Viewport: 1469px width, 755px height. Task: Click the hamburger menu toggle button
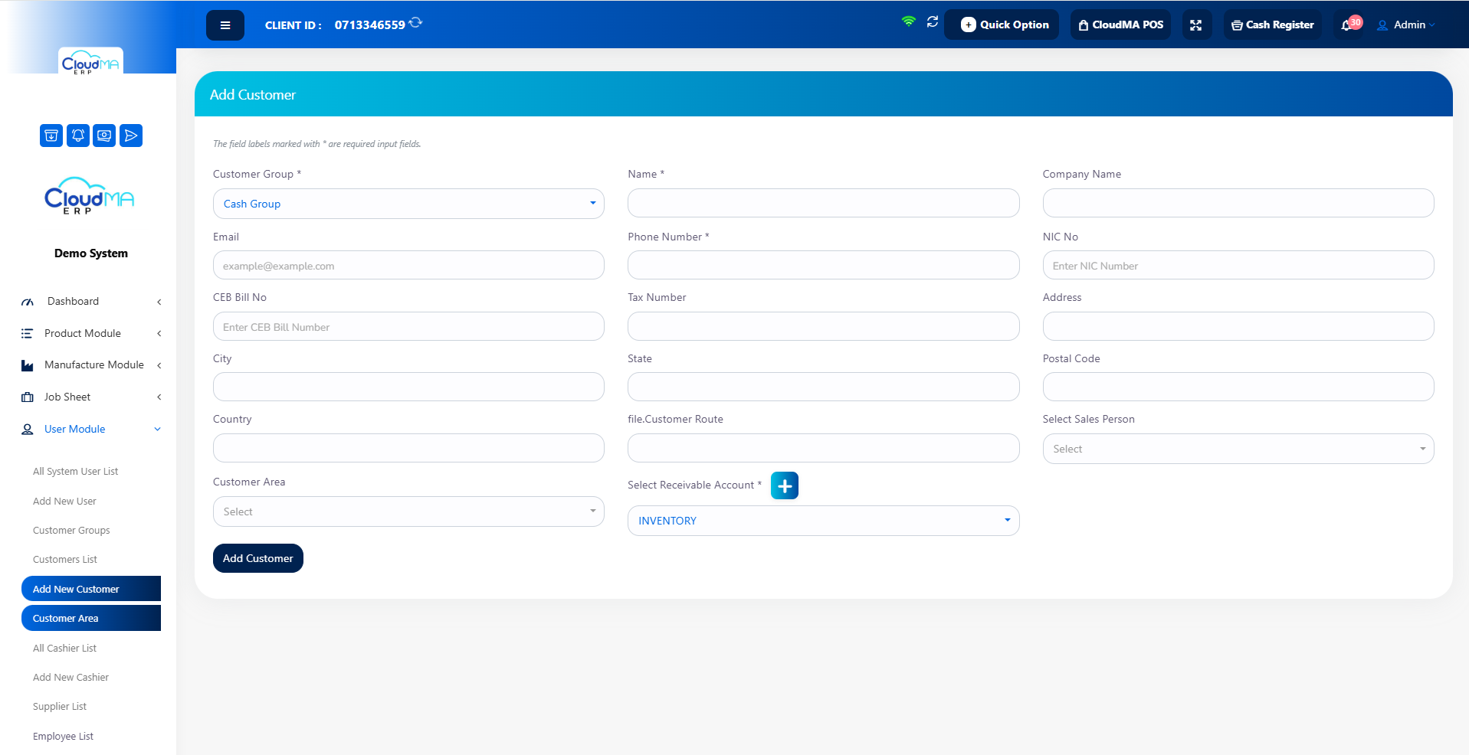click(x=225, y=25)
